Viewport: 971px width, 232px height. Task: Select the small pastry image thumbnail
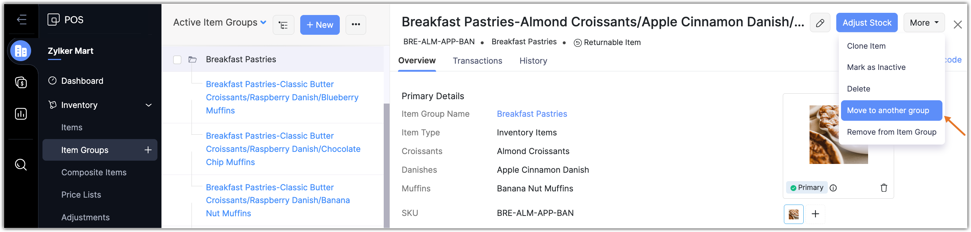(793, 214)
